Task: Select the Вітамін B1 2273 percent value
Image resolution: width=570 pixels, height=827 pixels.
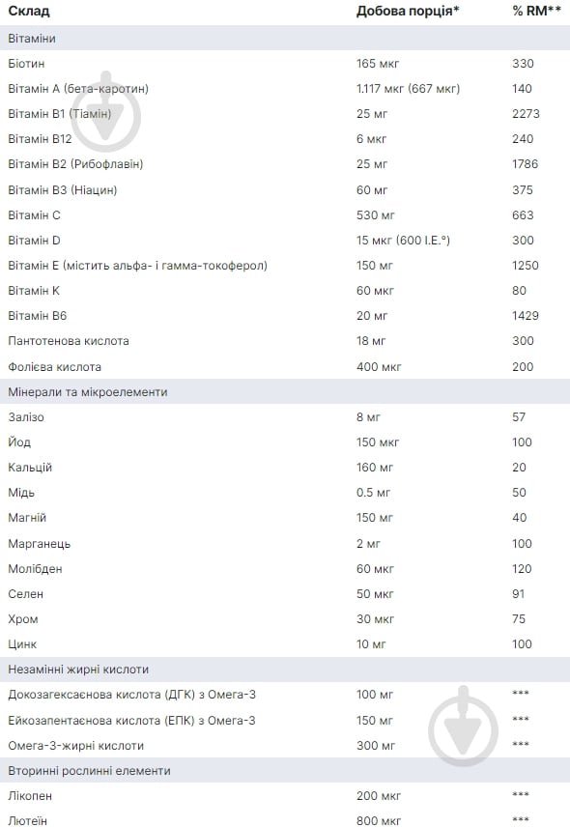Action: (526, 114)
